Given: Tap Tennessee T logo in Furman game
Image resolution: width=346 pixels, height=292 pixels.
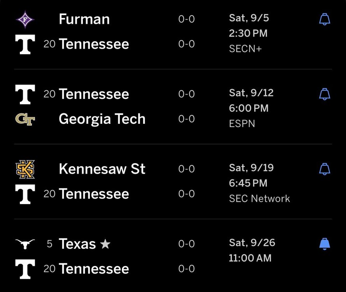Looking at the screenshot, I should click(x=25, y=44).
